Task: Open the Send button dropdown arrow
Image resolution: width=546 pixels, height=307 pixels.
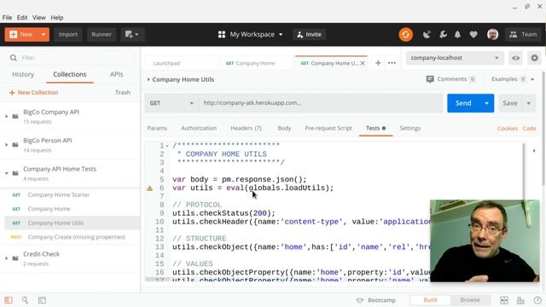Action: click(486, 103)
